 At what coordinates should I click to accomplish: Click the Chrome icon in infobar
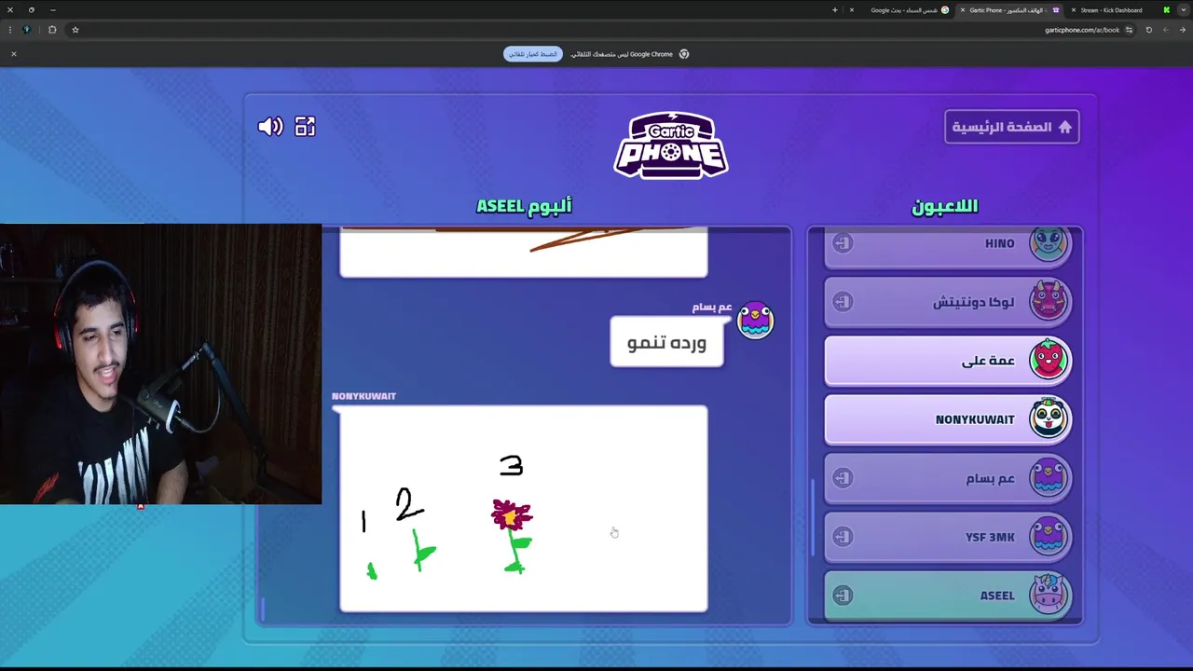tap(684, 54)
